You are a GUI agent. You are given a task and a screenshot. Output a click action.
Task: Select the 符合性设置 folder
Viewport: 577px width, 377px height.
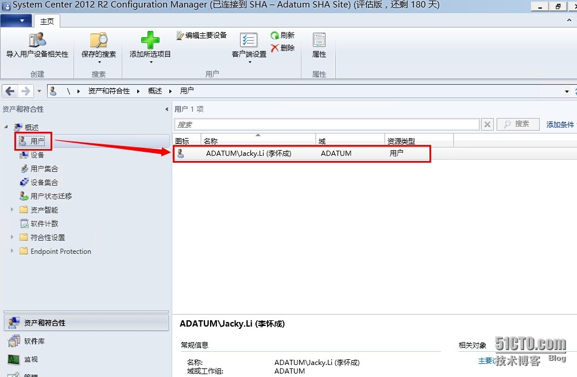42,238
